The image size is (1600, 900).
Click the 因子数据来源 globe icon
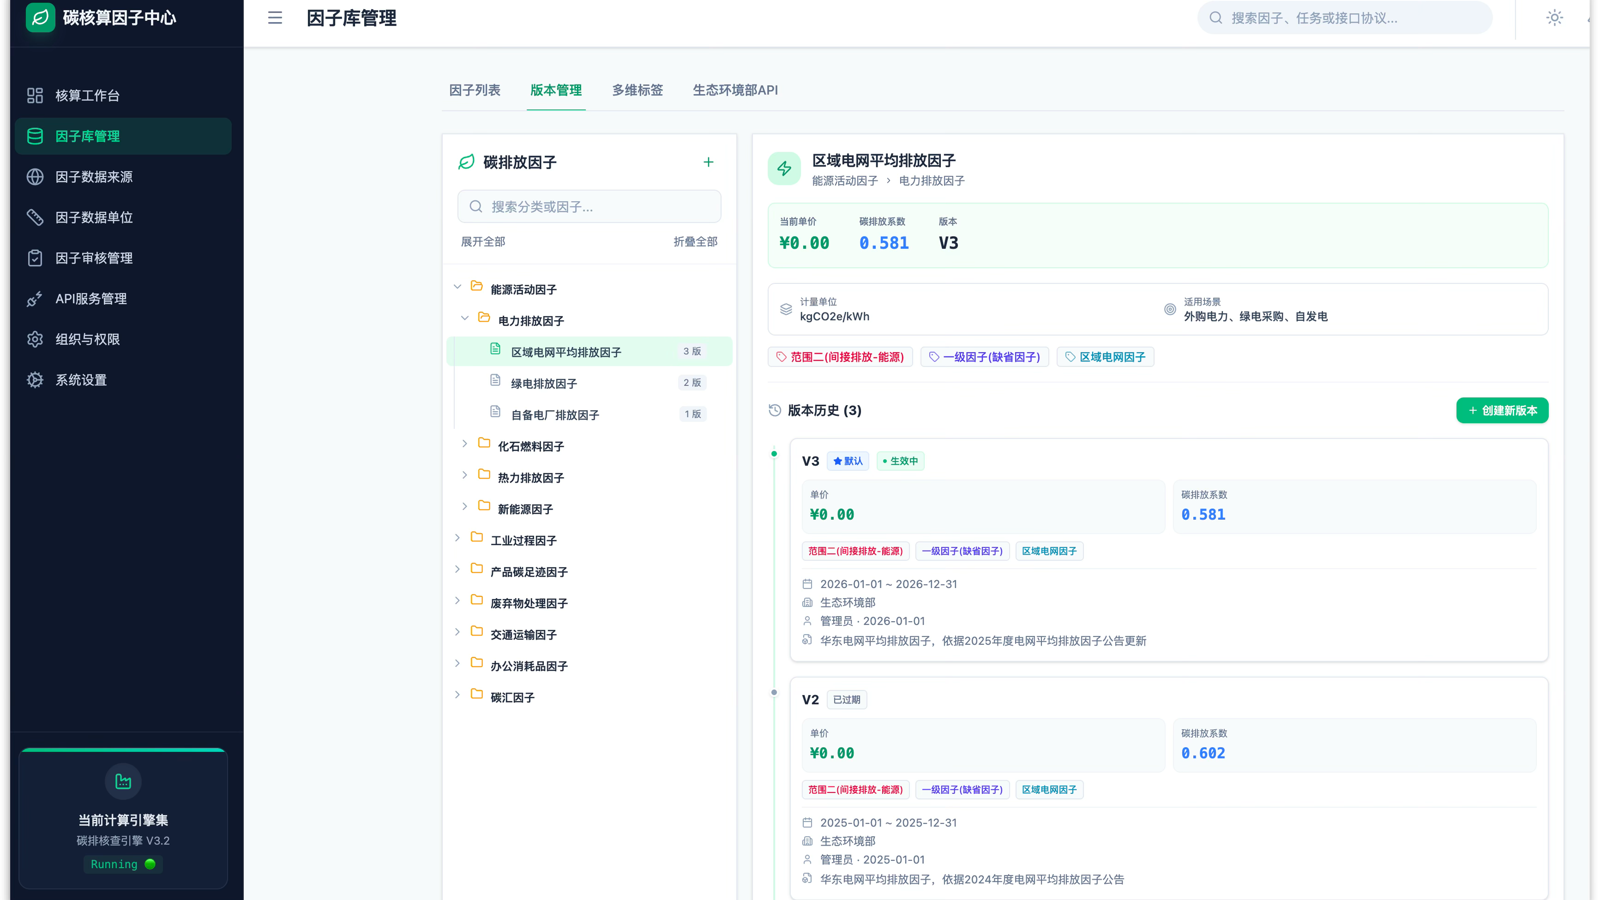35,176
